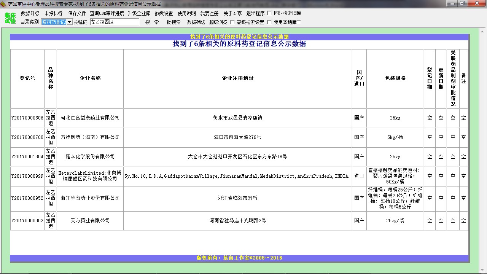Click packaging cell 25kg/袋
The image size is (487, 274).
pos(395,221)
